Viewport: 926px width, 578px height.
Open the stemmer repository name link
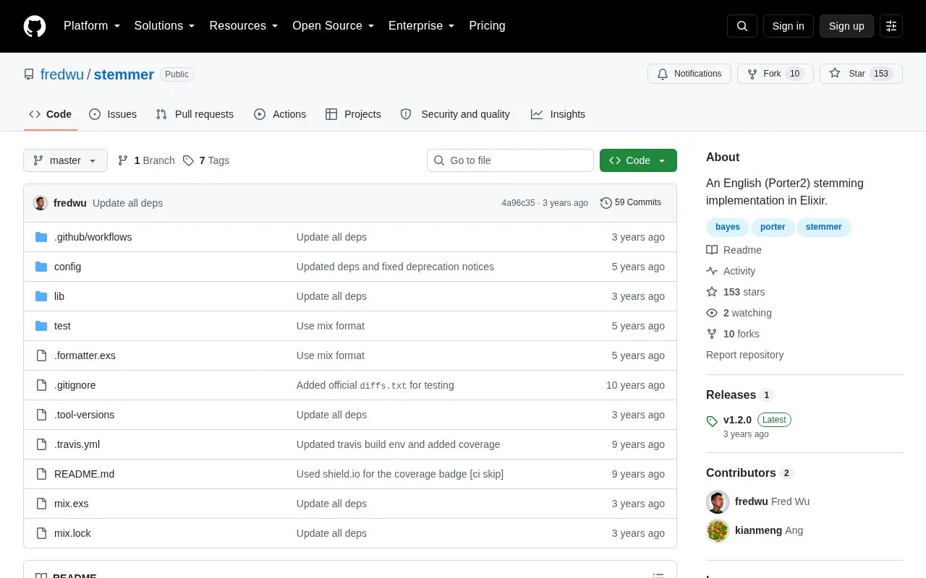pos(124,74)
